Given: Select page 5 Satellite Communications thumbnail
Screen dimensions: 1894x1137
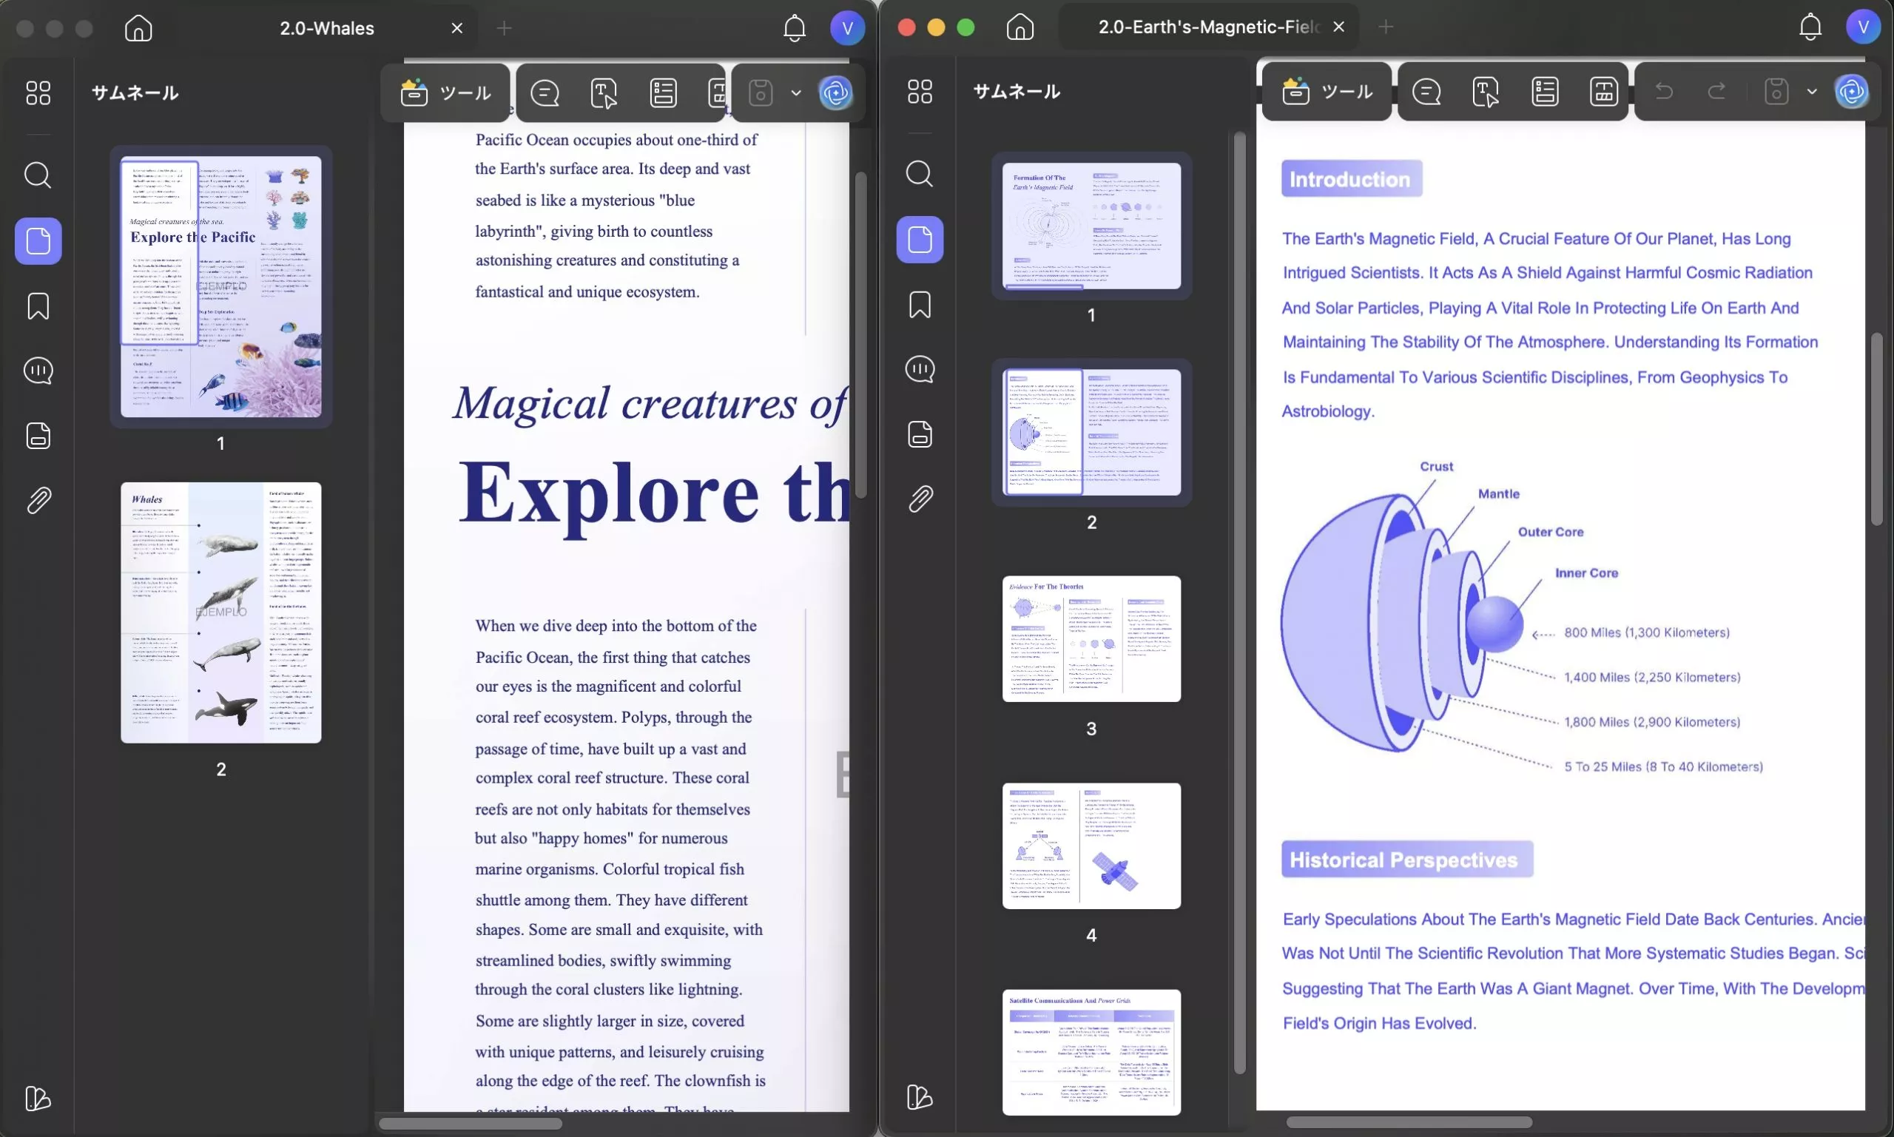Looking at the screenshot, I should pyautogui.click(x=1091, y=1052).
